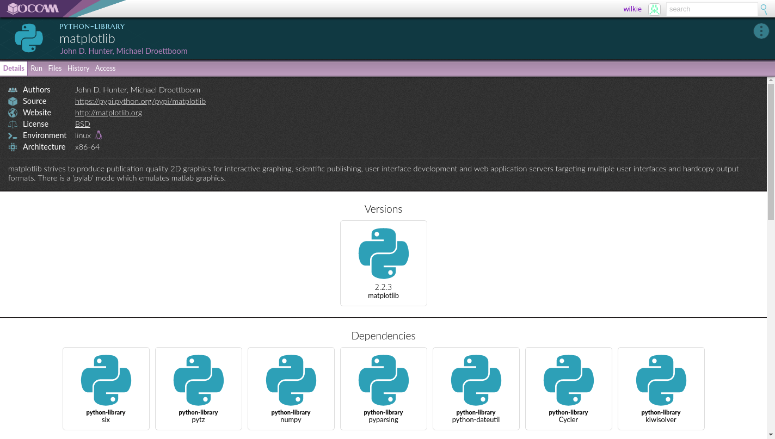Open the python-dateutil dependency card
The height and width of the screenshot is (439, 775).
[476, 388]
